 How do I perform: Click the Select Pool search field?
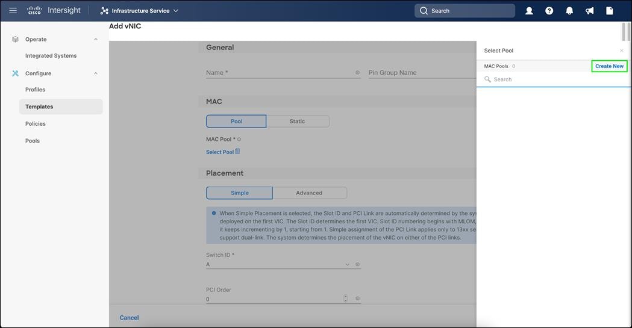click(x=554, y=79)
